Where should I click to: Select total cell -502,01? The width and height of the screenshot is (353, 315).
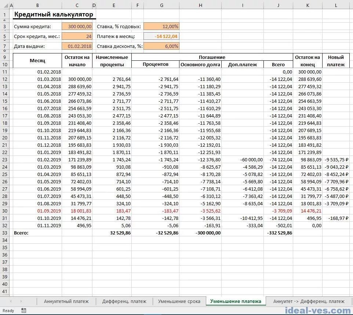pyautogui.click(x=278, y=225)
